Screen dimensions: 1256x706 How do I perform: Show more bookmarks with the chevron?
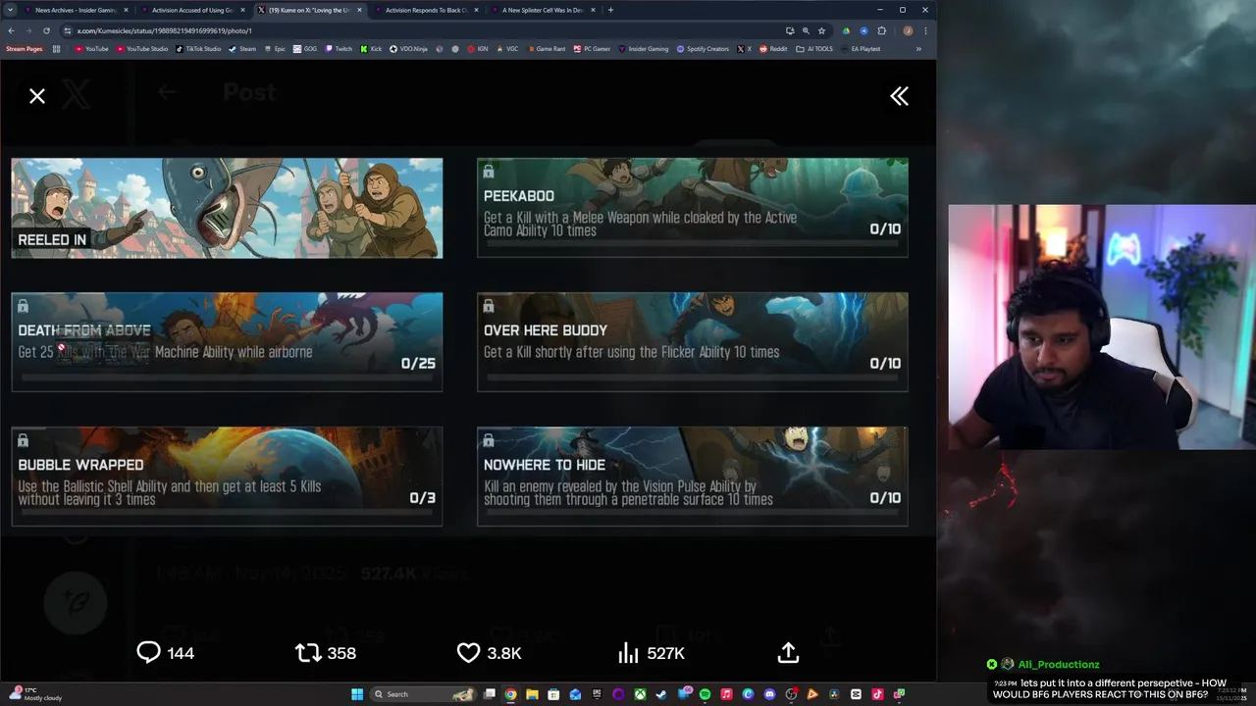click(x=918, y=48)
